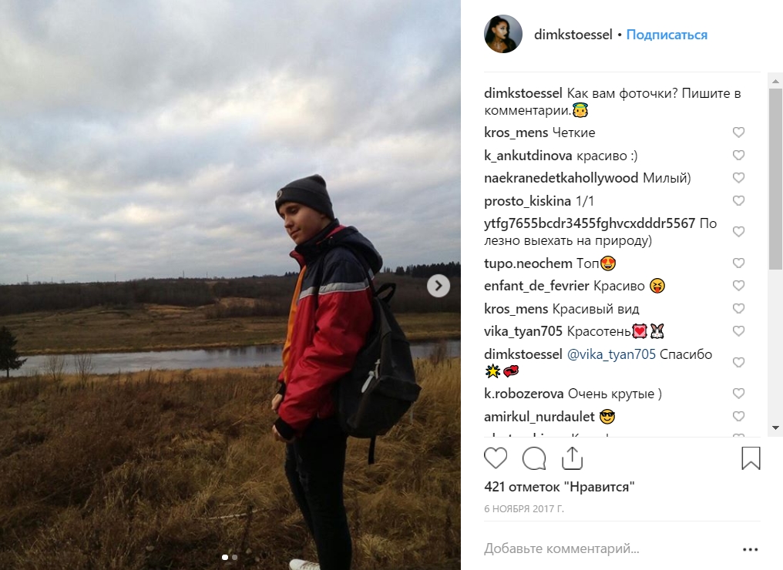783x570 pixels.
Task: Open the comment bubble icon
Action: (534, 458)
